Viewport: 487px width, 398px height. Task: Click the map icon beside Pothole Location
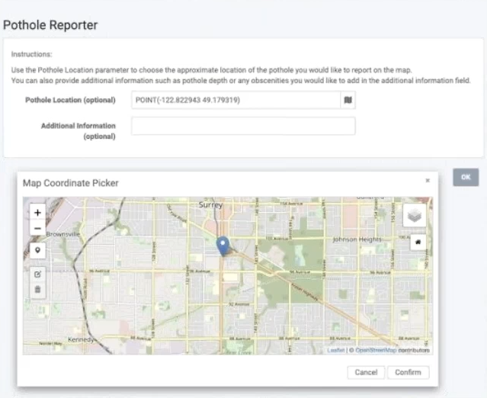pos(348,100)
